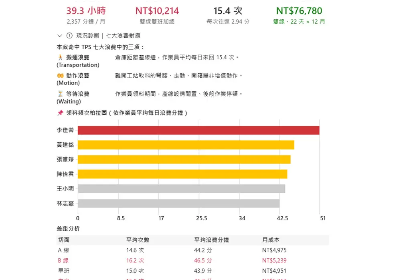Click the 每次往返 2.94 分 caption
This screenshot has width=415, height=280.
[x=228, y=22]
